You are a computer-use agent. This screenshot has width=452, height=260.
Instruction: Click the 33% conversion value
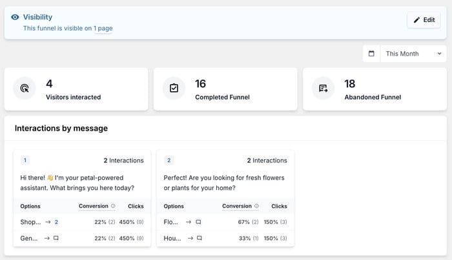tap(245, 238)
